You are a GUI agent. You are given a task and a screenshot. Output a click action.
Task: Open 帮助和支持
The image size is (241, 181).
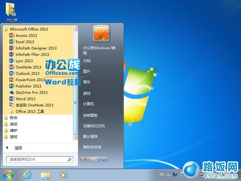pos(92,147)
